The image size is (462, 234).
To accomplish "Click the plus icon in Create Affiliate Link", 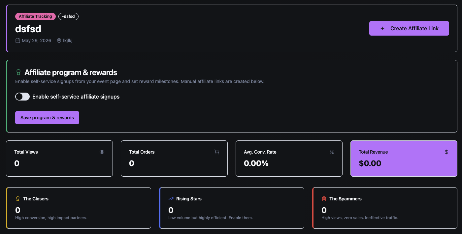I will pyautogui.click(x=382, y=28).
